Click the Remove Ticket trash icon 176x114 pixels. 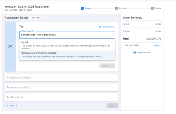click(100, 27)
